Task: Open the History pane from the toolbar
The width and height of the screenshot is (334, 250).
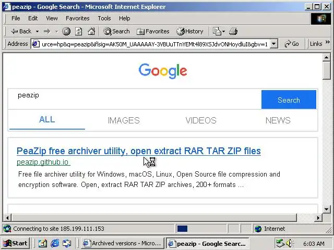Action: coord(190,31)
